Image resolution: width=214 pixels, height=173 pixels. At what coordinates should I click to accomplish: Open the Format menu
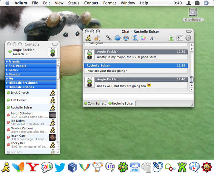click(x=109, y=3)
